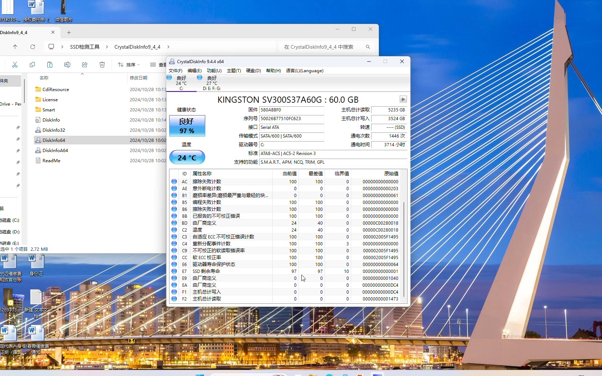The height and width of the screenshot is (376, 602).
Task: Click the status circle of the E7 row
Action: tap(174, 271)
